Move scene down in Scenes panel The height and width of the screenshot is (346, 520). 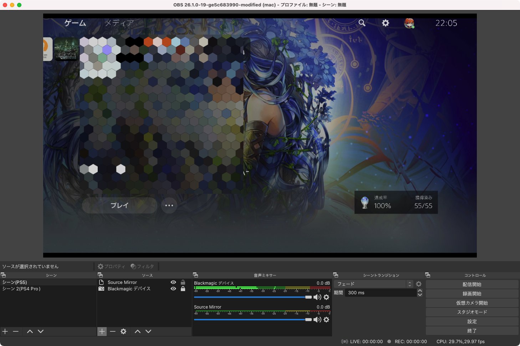click(x=41, y=331)
